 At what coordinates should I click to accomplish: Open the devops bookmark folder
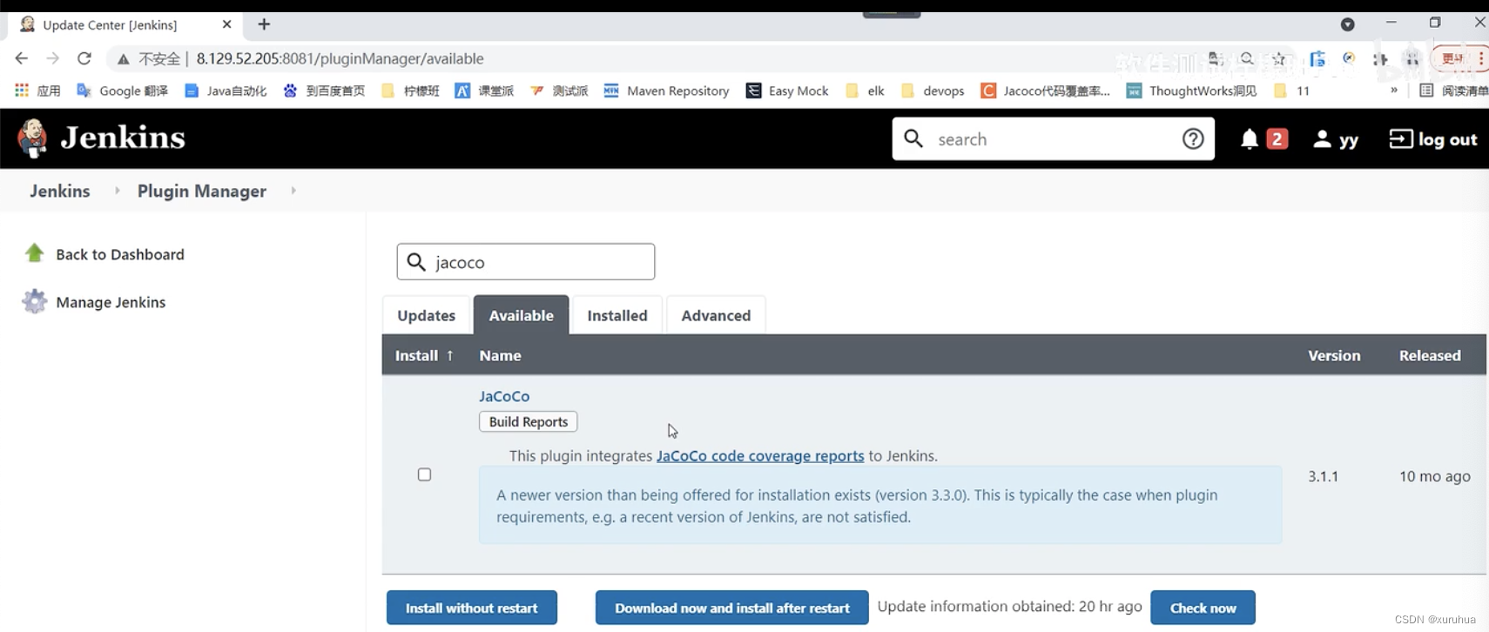[933, 91]
